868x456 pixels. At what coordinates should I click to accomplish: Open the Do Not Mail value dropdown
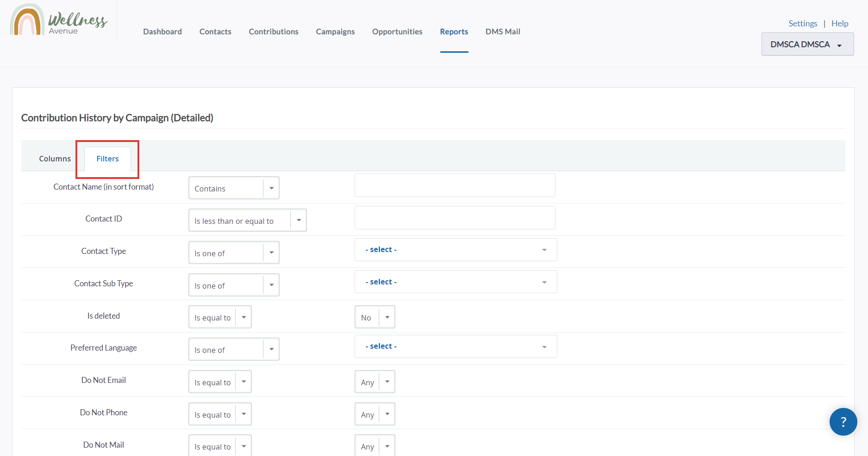point(375,445)
